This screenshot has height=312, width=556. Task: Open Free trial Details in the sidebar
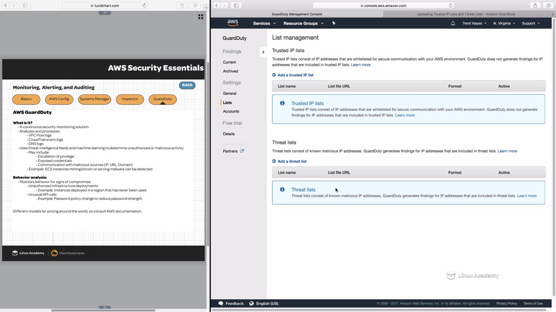(x=229, y=134)
